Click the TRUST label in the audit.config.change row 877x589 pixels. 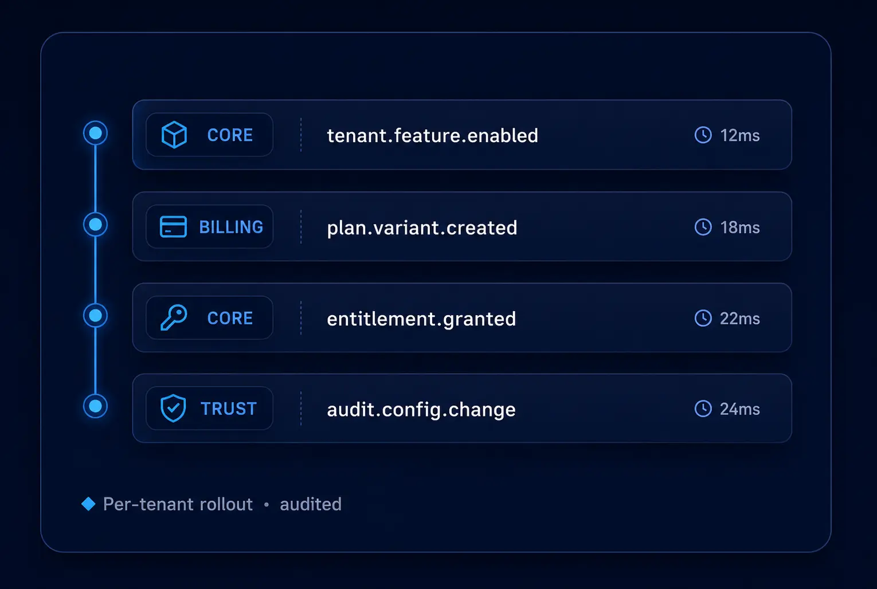(x=229, y=409)
